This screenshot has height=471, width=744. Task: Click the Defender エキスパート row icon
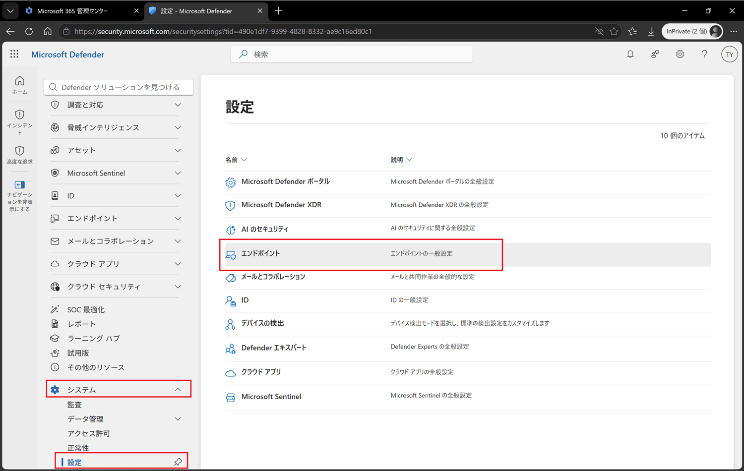(231, 349)
